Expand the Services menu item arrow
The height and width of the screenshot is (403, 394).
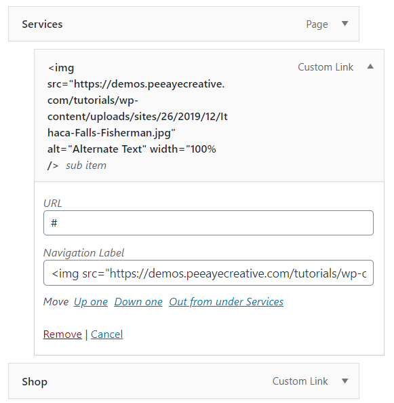(344, 24)
